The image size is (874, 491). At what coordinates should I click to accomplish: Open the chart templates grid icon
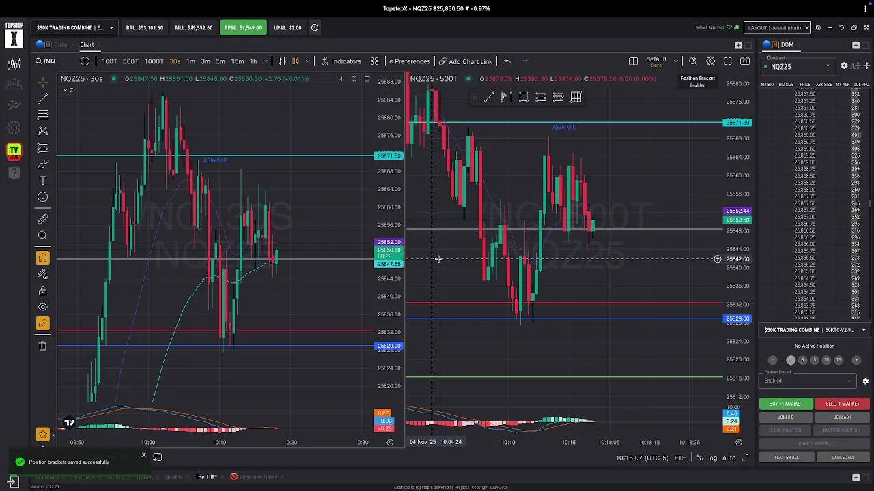pyautogui.click(x=374, y=61)
